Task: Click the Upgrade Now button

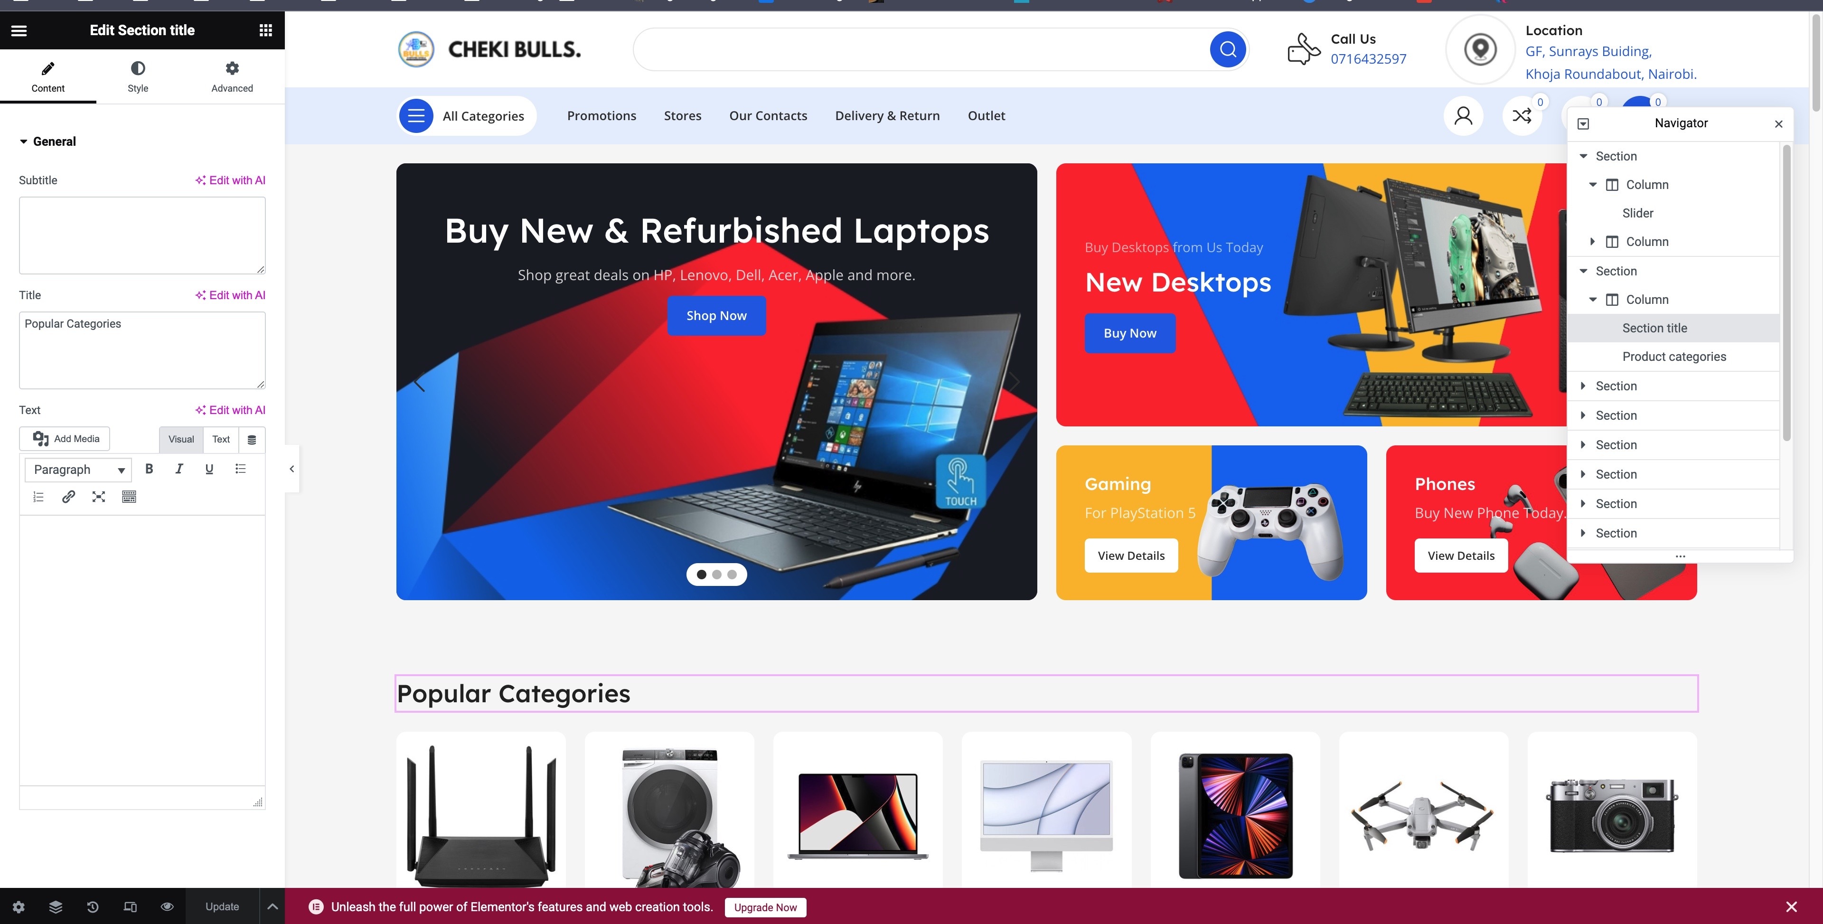Action: click(765, 907)
